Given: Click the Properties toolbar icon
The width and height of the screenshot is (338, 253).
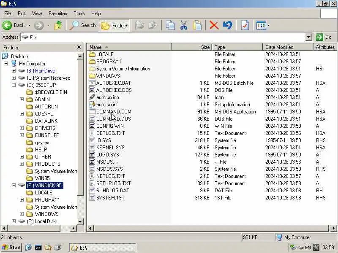Looking at the screenshot, I should 245,25.
